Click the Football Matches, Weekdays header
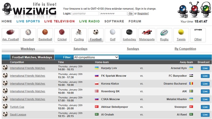The image size is (212, 119). click(x=32, y=57)
